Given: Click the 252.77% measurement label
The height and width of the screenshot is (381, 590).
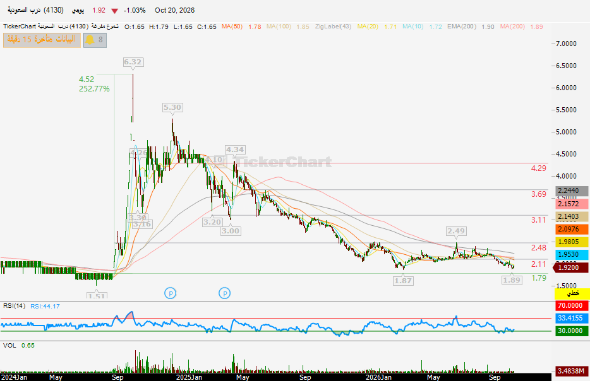Looking at the screenshot, I should pos(94,89).
